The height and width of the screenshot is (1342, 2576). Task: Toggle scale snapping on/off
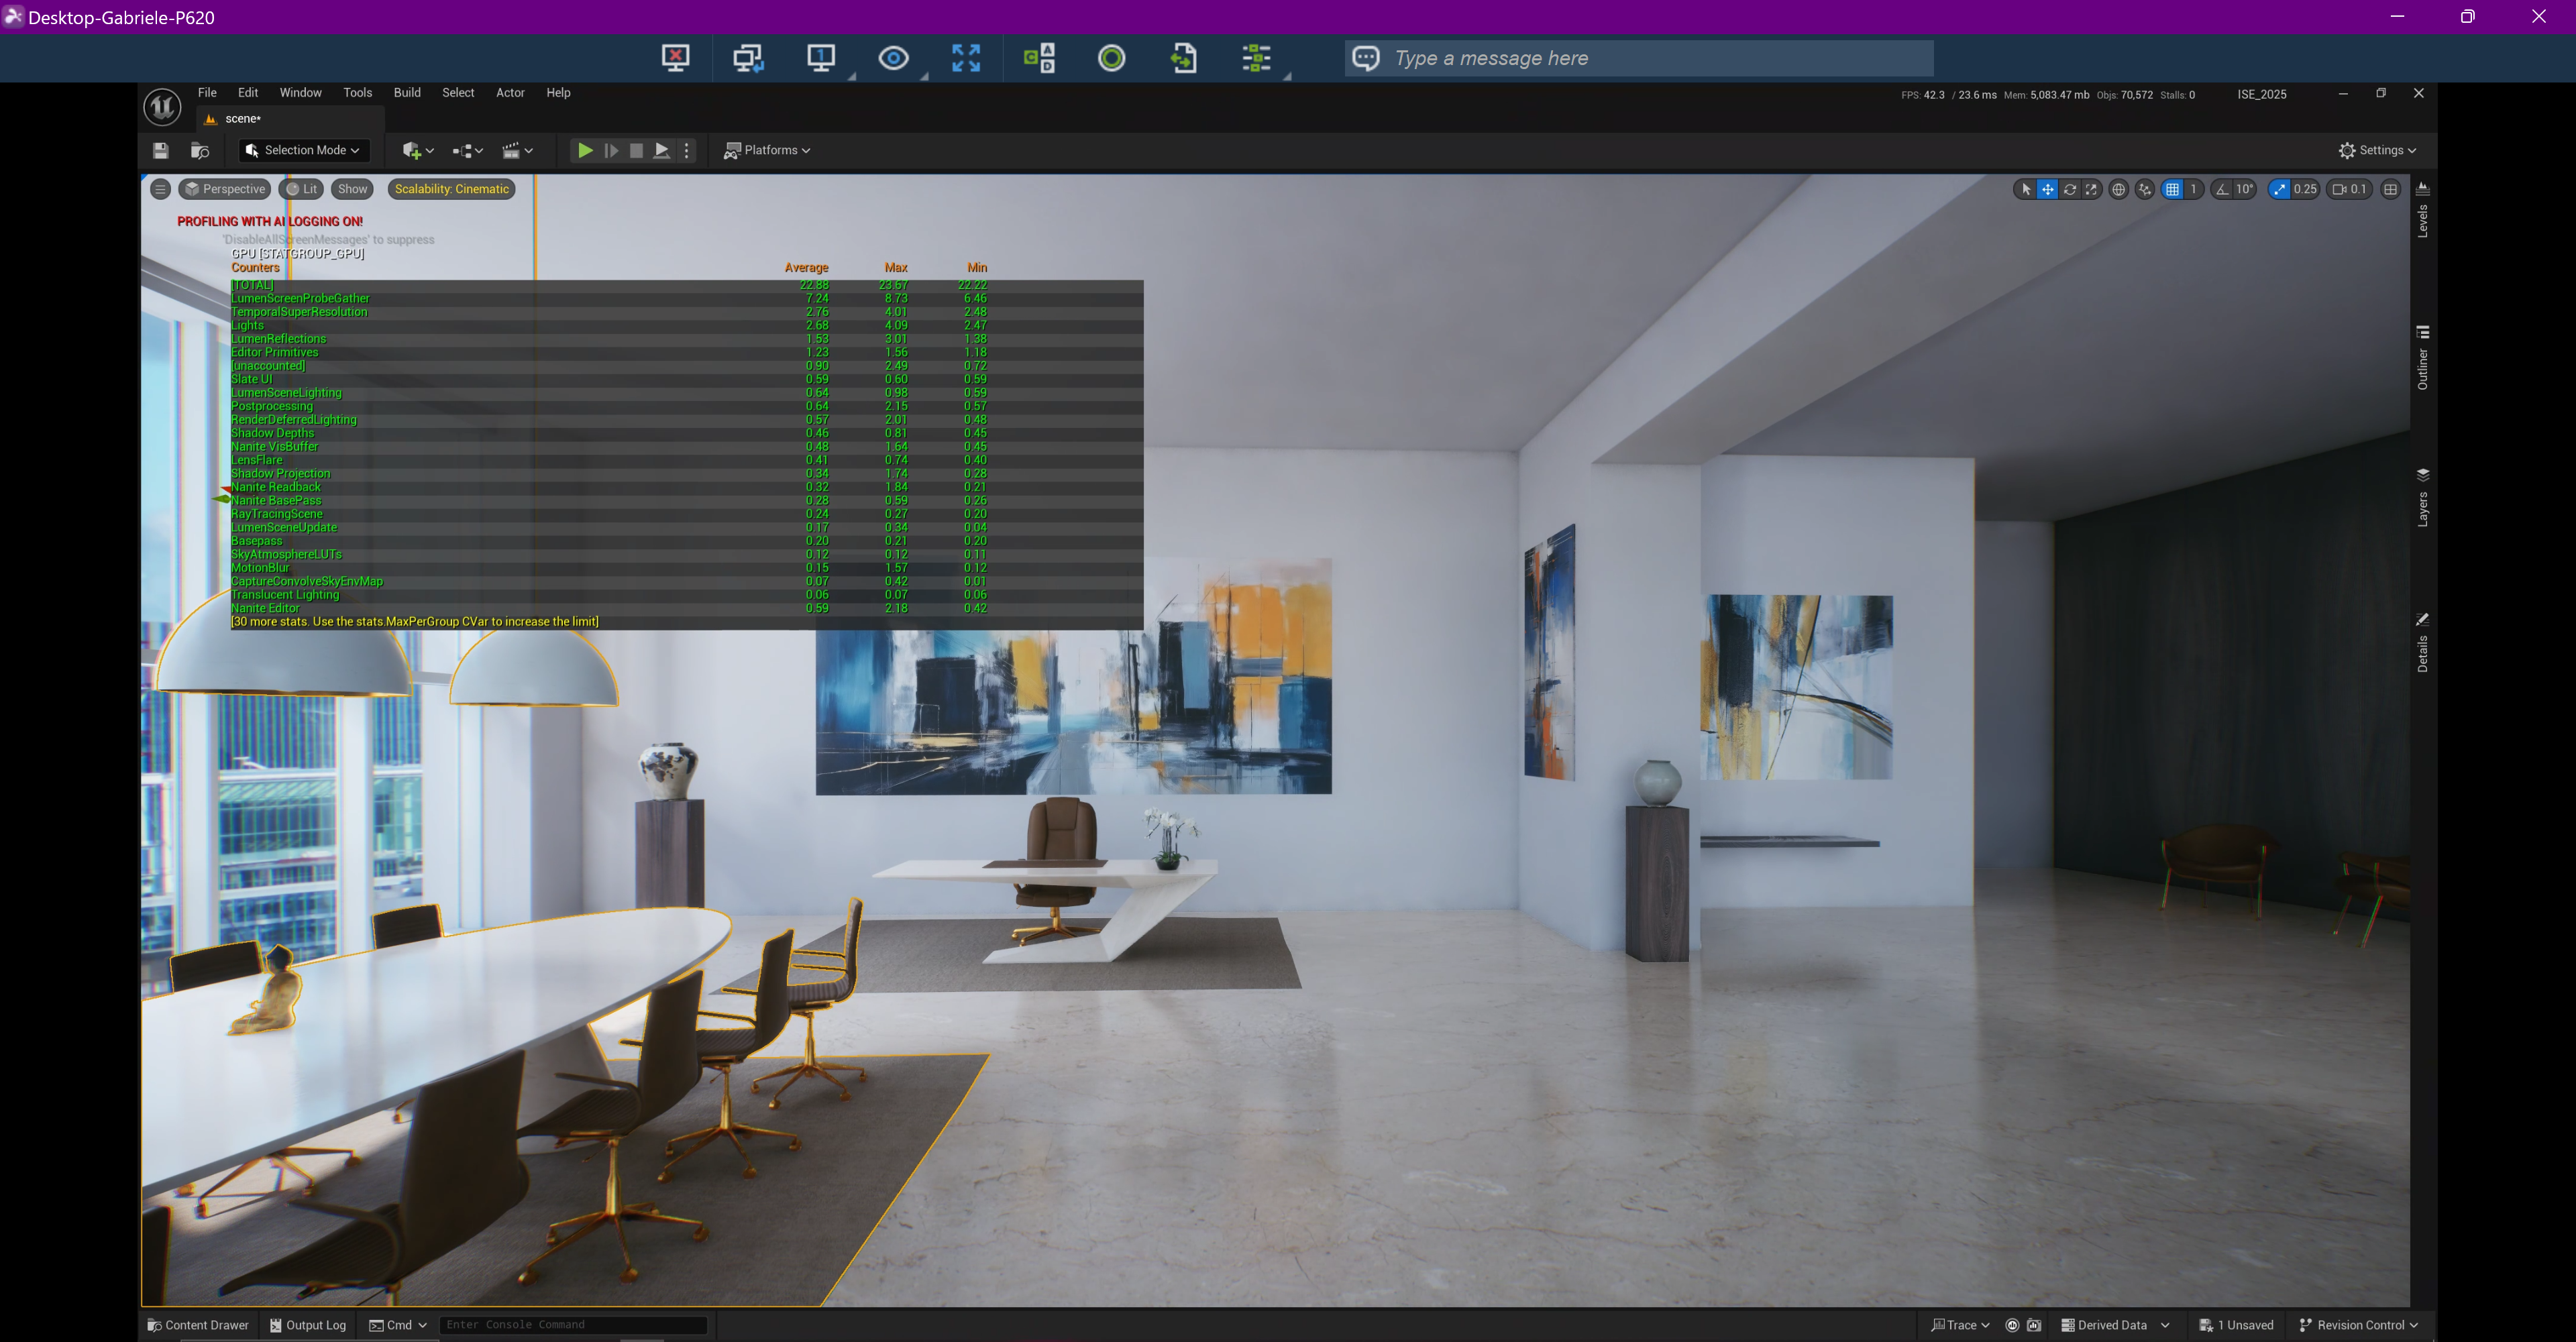[2280, 189]
